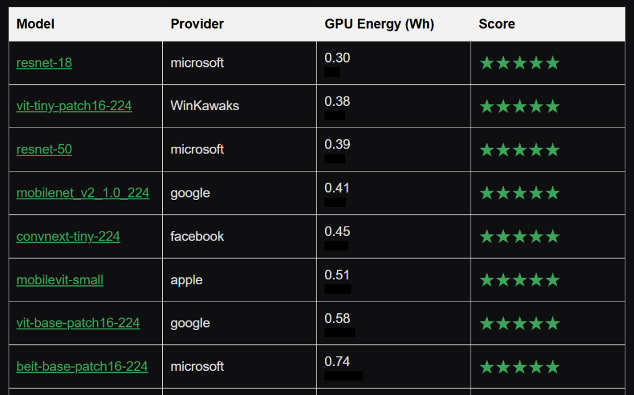This screenshot has height=395, width=634.
Task: Click the star rating for resnet-18
Action: tap(519, 63)
